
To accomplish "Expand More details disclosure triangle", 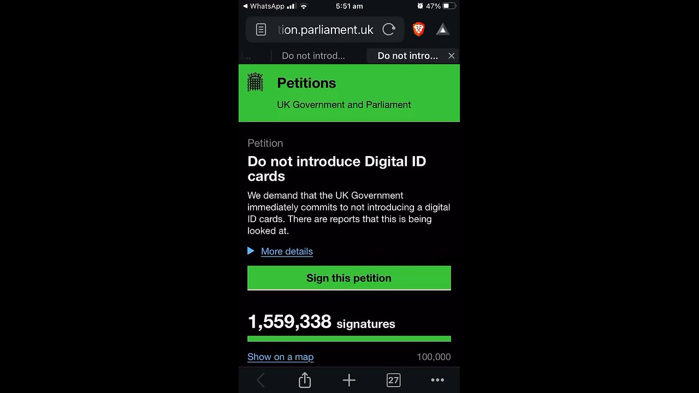I will (x=251, y=251).
